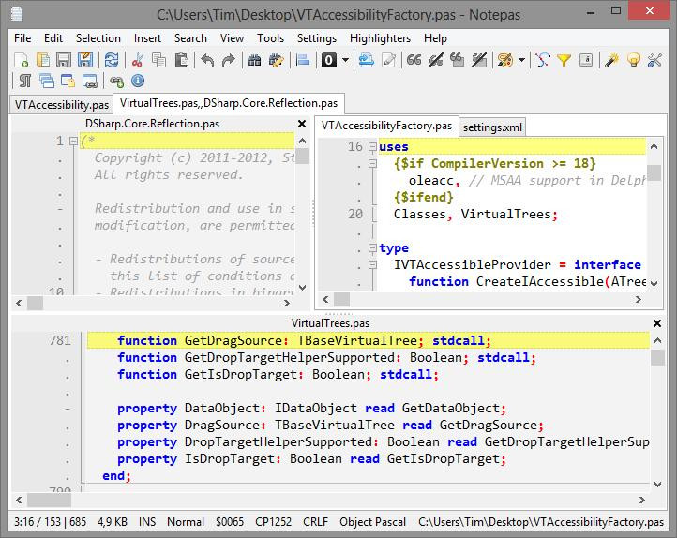The width and height of the screenshot is (677, 538).
Task: Click the quote marks with block icon
Action: tap(458, 60)
